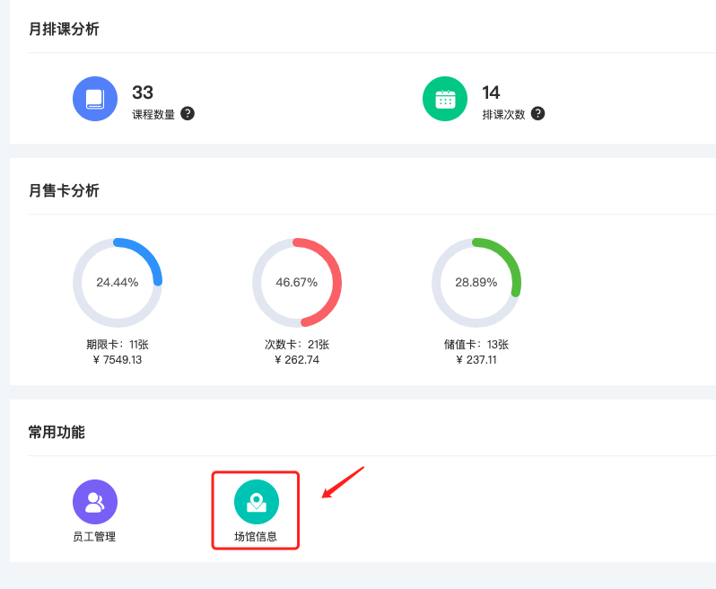Image resolution: width=716 pixels, height=589 pixels.
Task: Click the 场馆信息 text label
Action: (255, 536)
